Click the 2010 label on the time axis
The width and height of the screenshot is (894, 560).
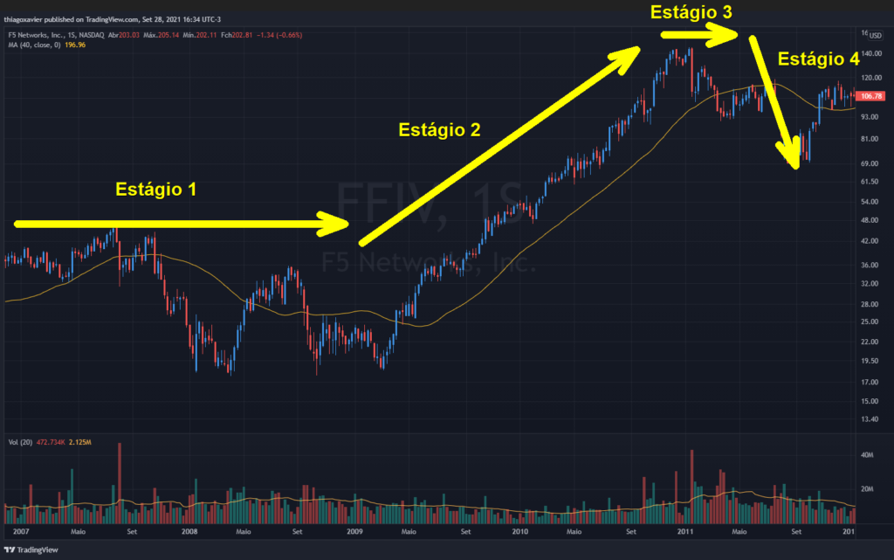tap(520, 531)
